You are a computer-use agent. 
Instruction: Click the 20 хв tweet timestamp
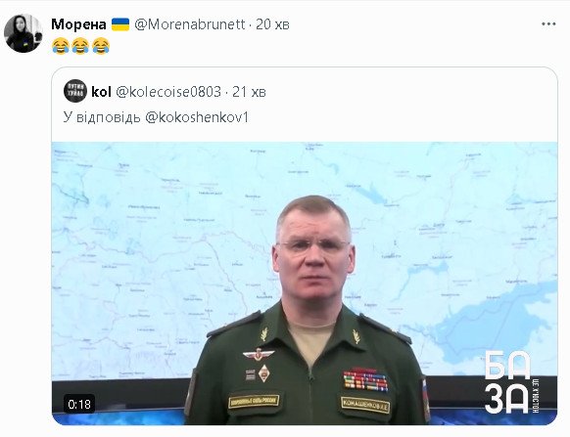272,24
